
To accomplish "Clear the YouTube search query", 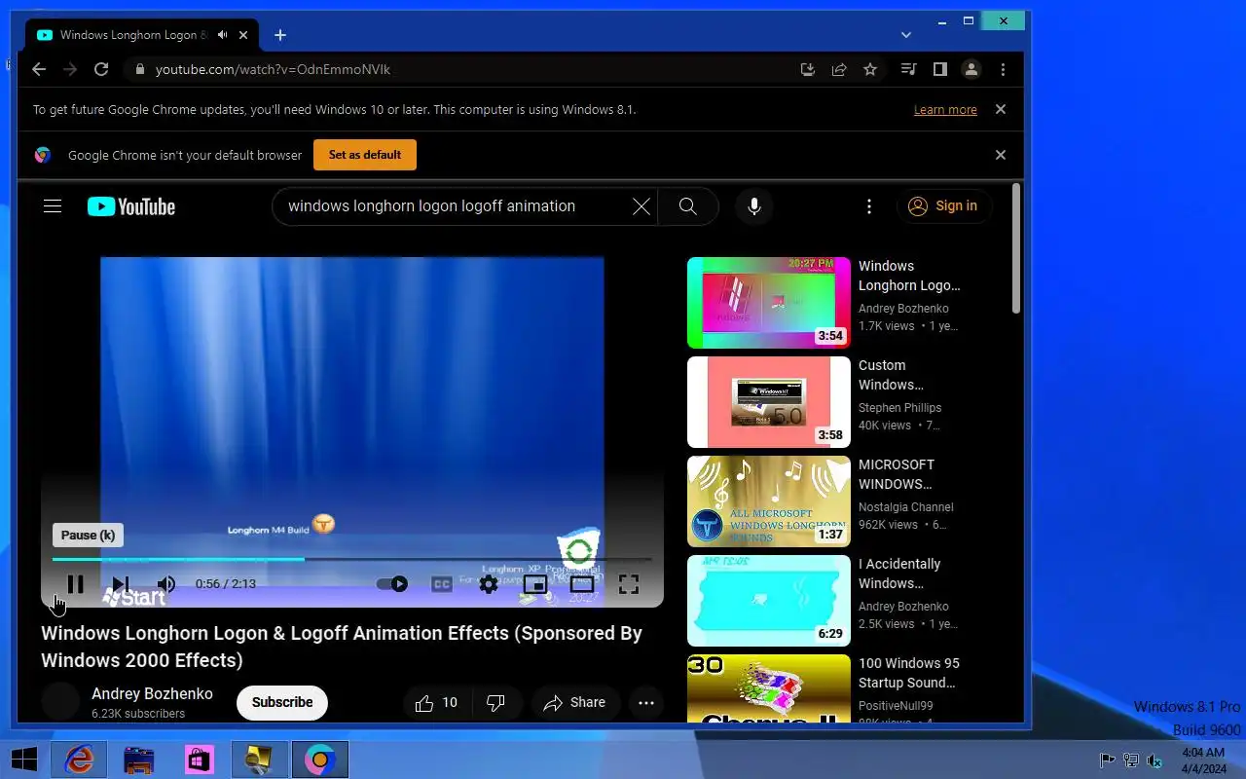I will pyautogui.click(x=641, y=206).
